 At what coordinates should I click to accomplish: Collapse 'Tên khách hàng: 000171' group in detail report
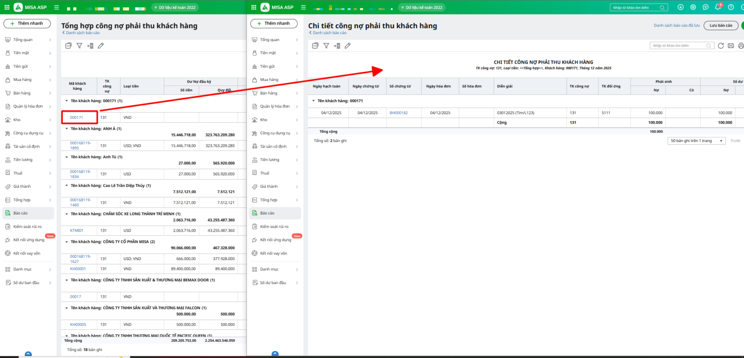[x=313, y=101]
